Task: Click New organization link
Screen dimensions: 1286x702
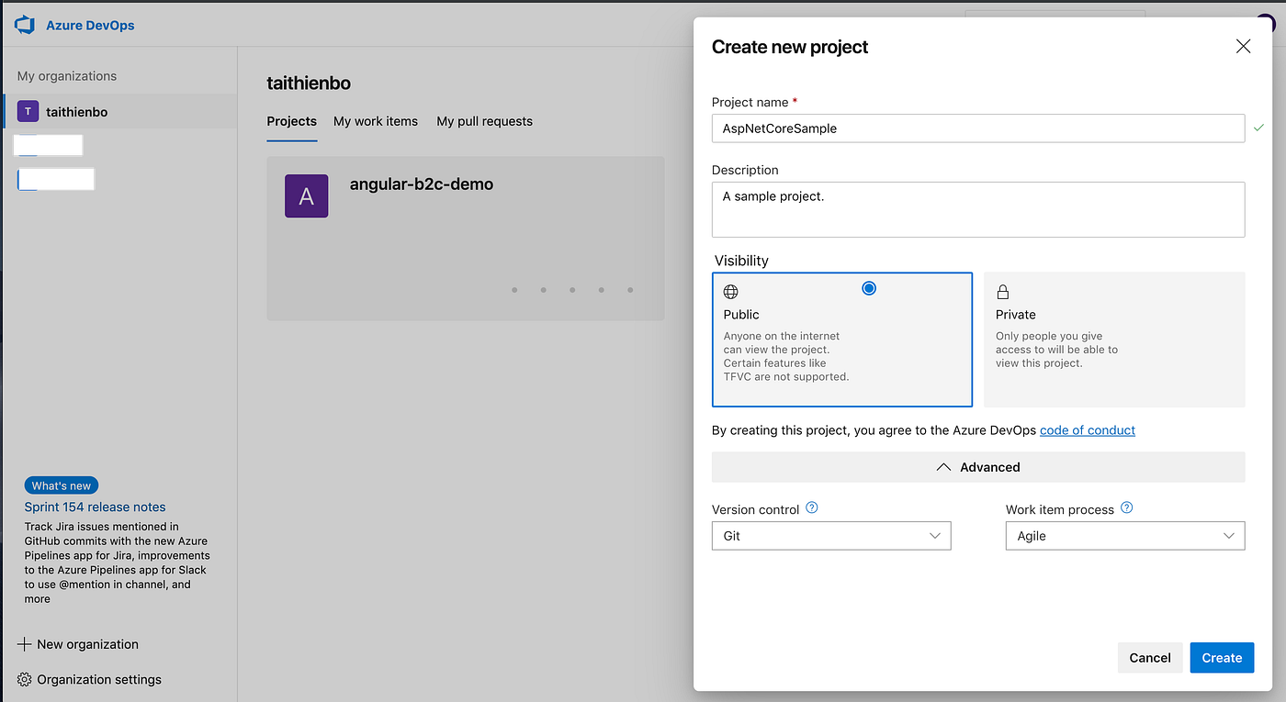Action: (87, 644)
